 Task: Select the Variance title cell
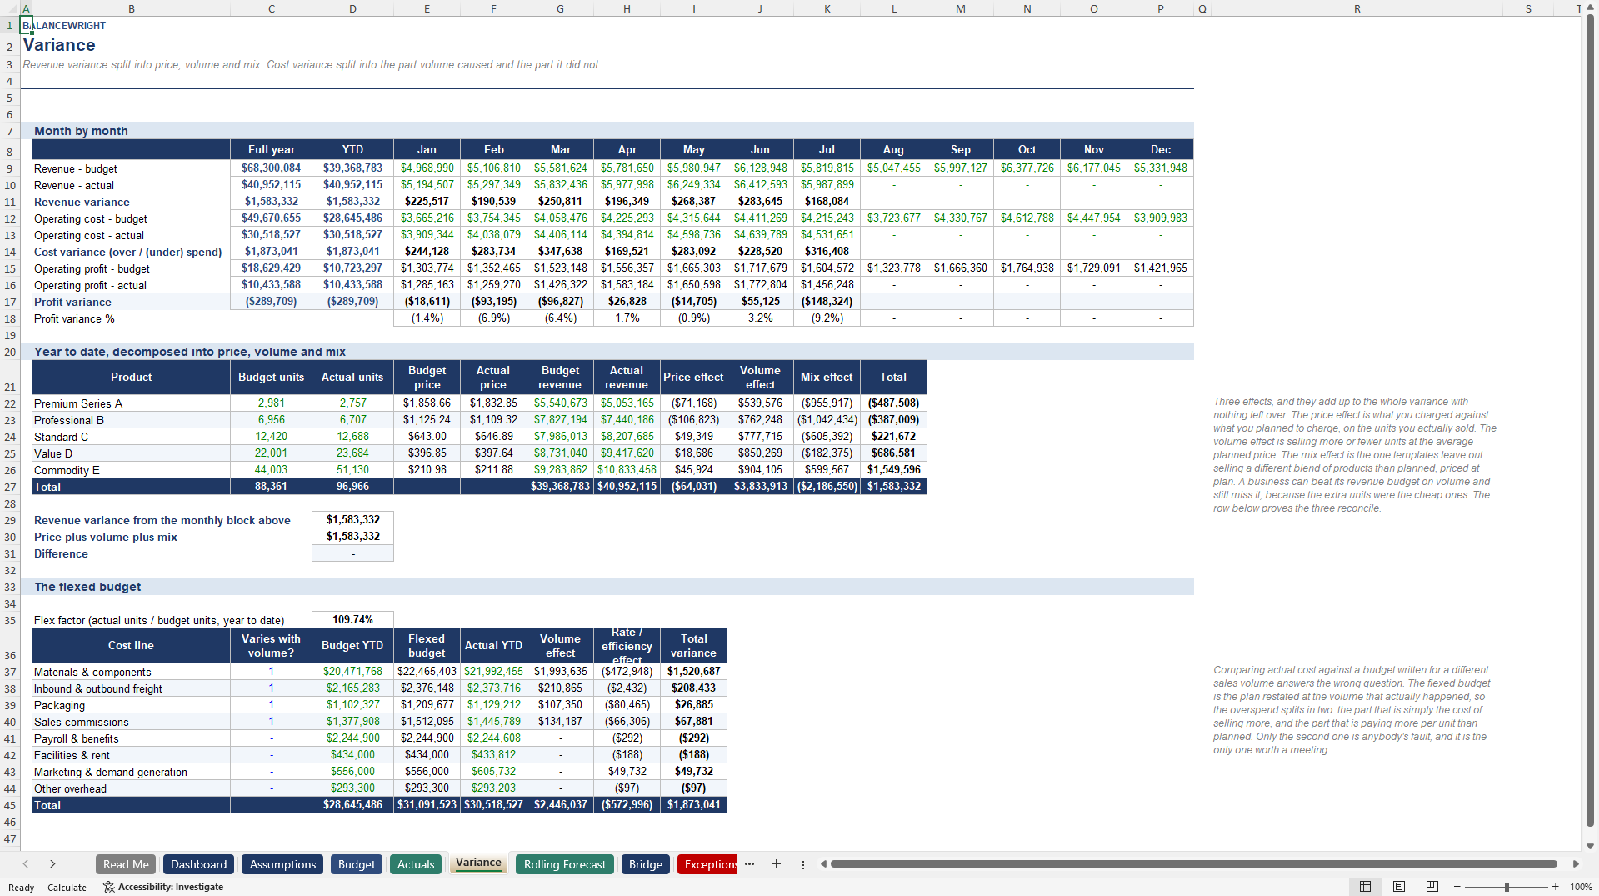[x=59, y=46]
